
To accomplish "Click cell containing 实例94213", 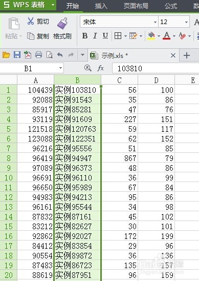I will pyautogui.click(x=77, y=197).
